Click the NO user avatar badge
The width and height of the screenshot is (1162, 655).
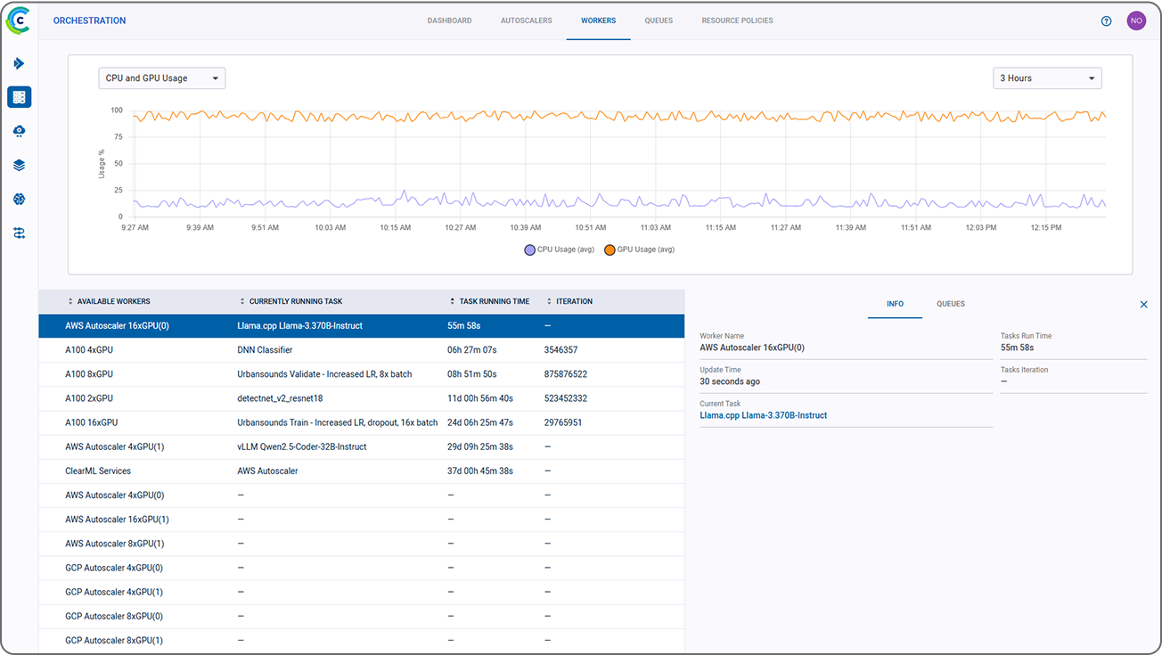pos(1136,20)
